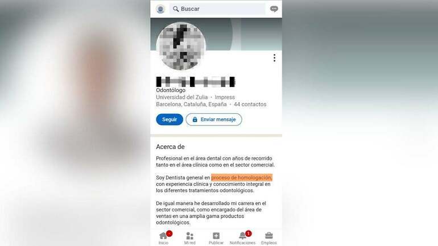Follow the profile with Seguir button
This screenshot has width=438, height=246.
(170, 119)
